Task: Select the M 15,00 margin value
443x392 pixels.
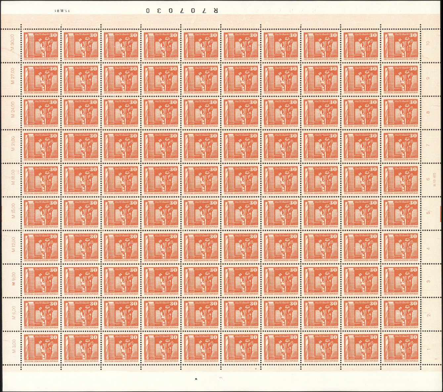Action: point(13,211)
